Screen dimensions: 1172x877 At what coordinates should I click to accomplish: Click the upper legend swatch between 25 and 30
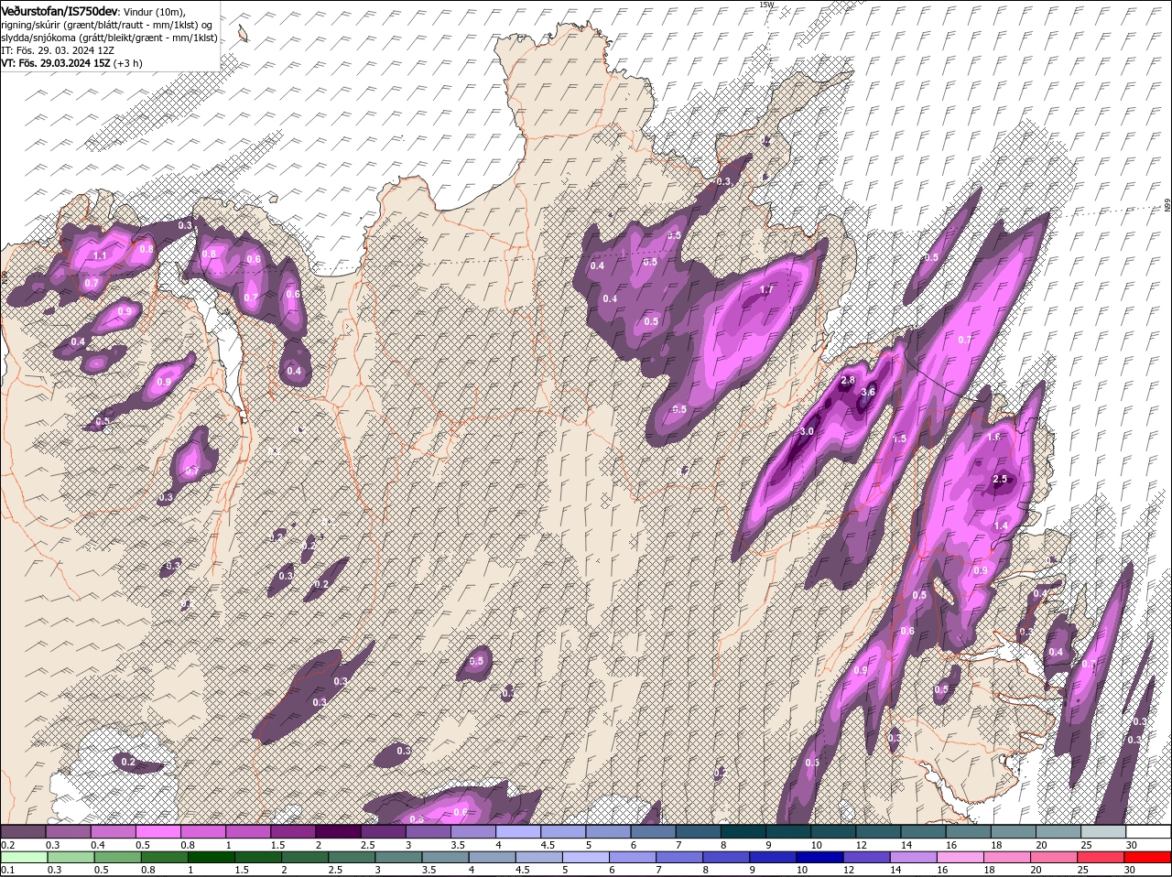pyautogui.click(x=1104, y=831)
